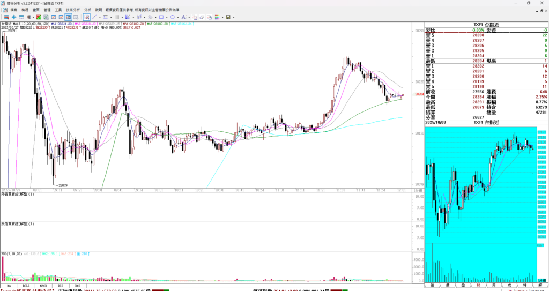Click the blue plus icon in the toolbar
The image size is (549, 291).
(x=14, y=17)
